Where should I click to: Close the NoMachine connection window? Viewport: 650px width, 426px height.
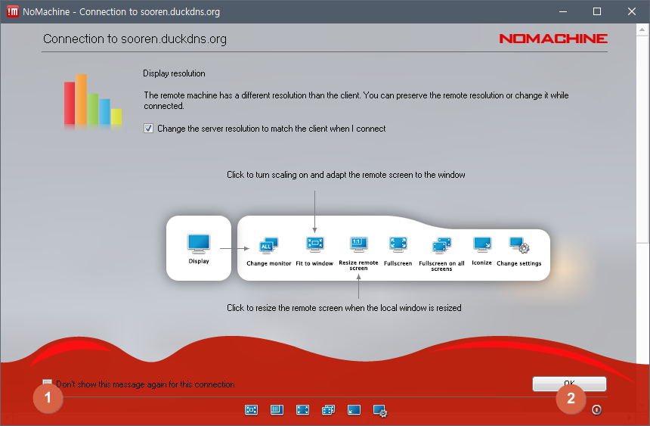tap(631, 11)
